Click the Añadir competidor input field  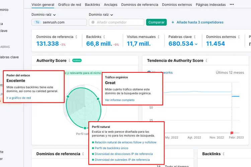point(116,22)
